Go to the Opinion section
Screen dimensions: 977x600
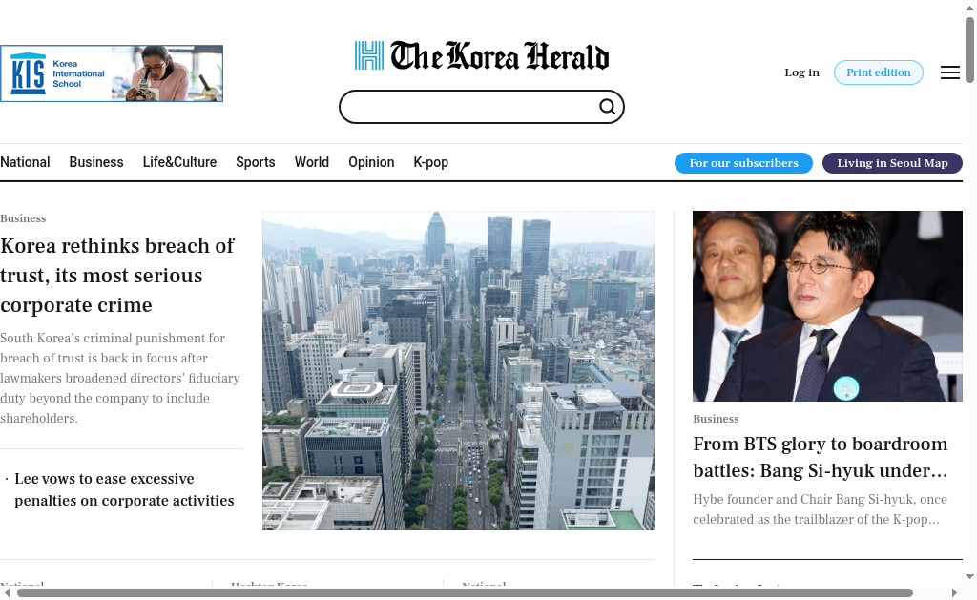[x=371, y=162]
